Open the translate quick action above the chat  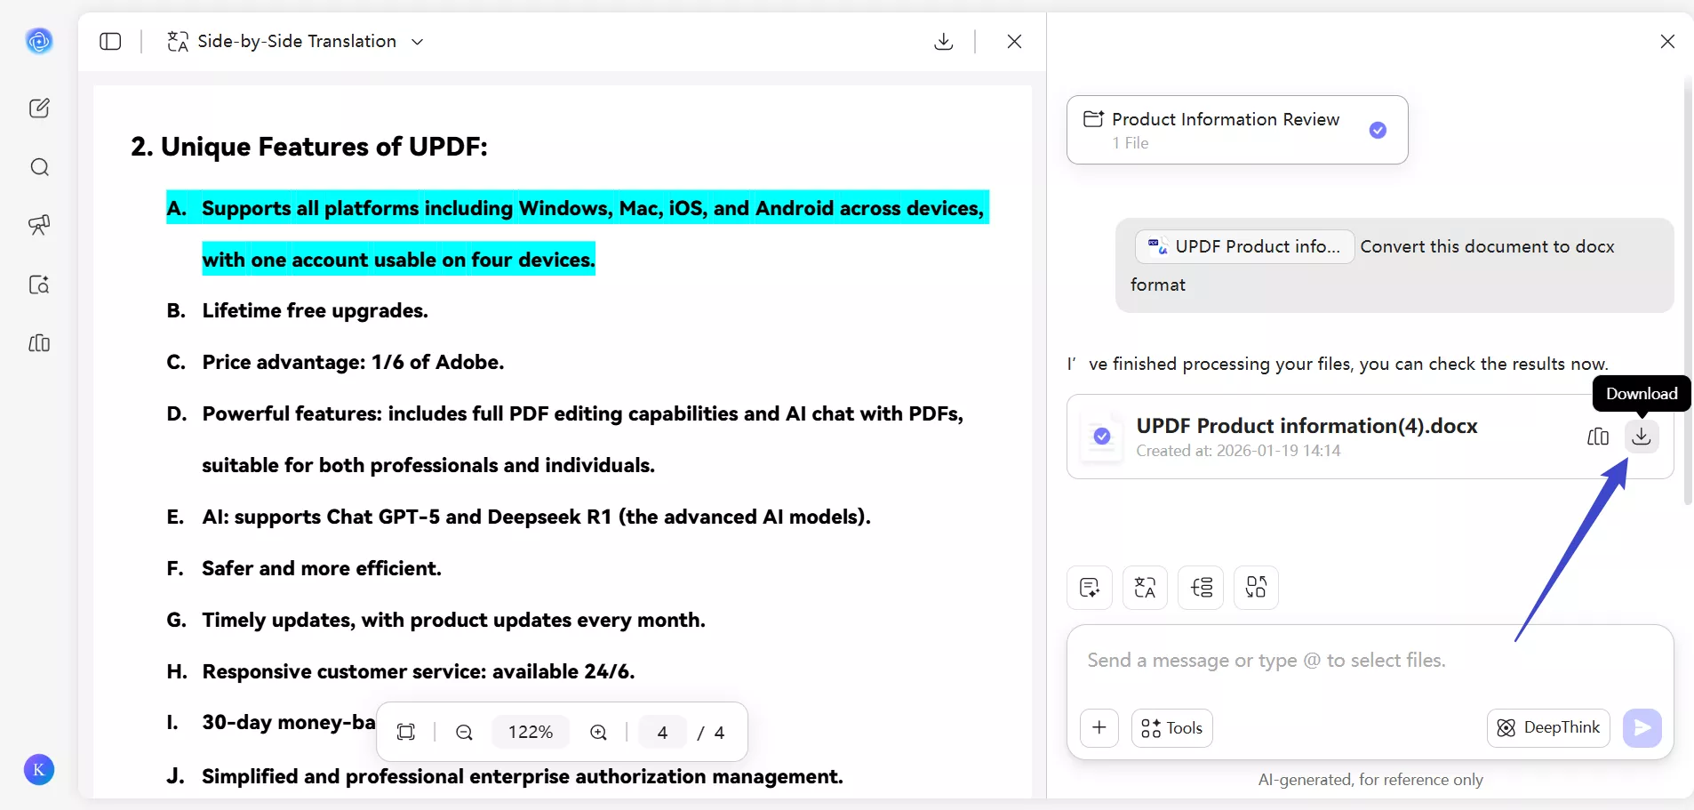point(1146,588)
